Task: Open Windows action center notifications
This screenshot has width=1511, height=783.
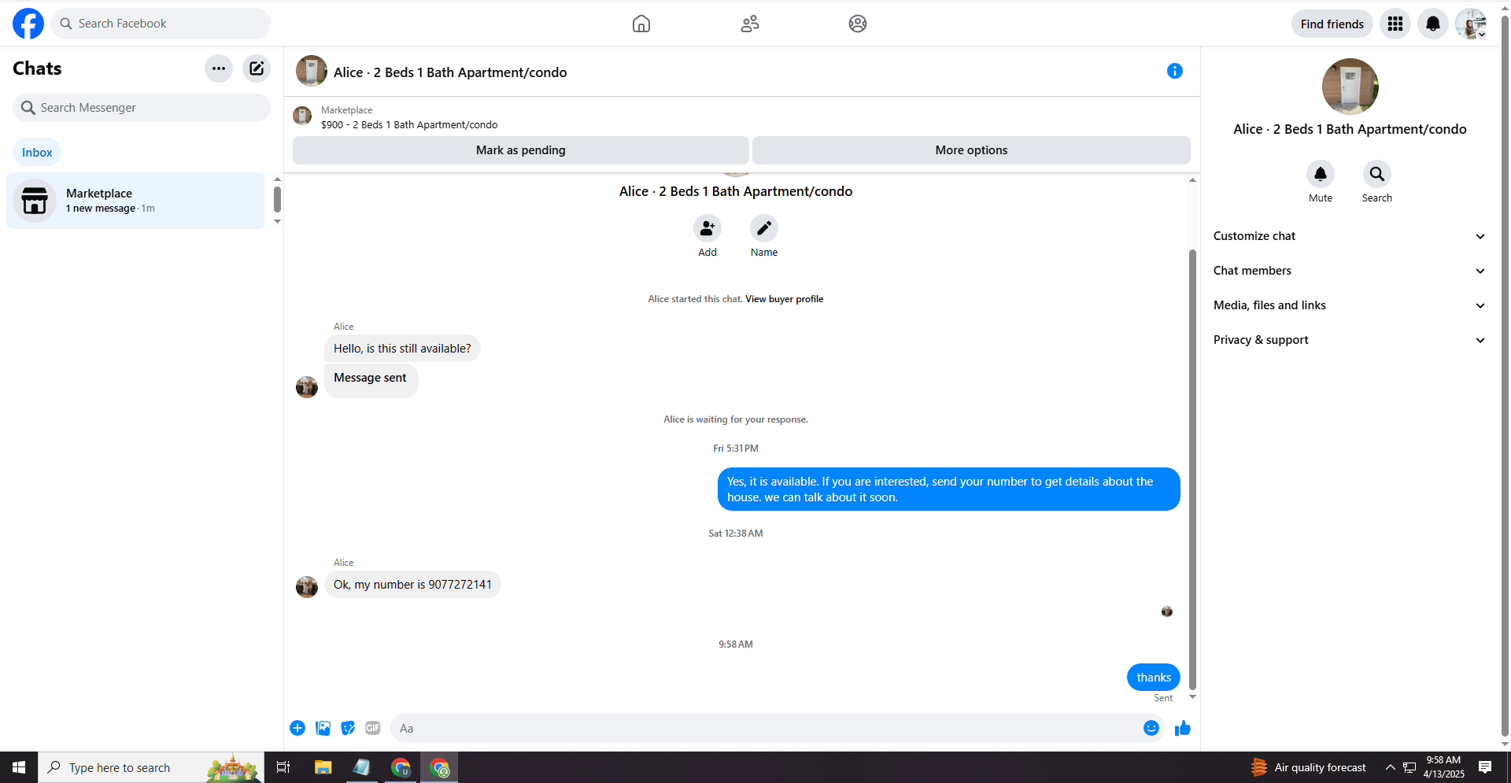Action: pyautogui.click(x=1485, y=767)
